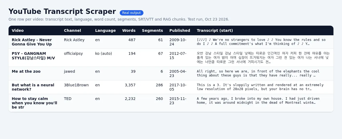Viewport: 342px width, 139px height.
Task: Click the word count 194
Action: click(132, 53)
